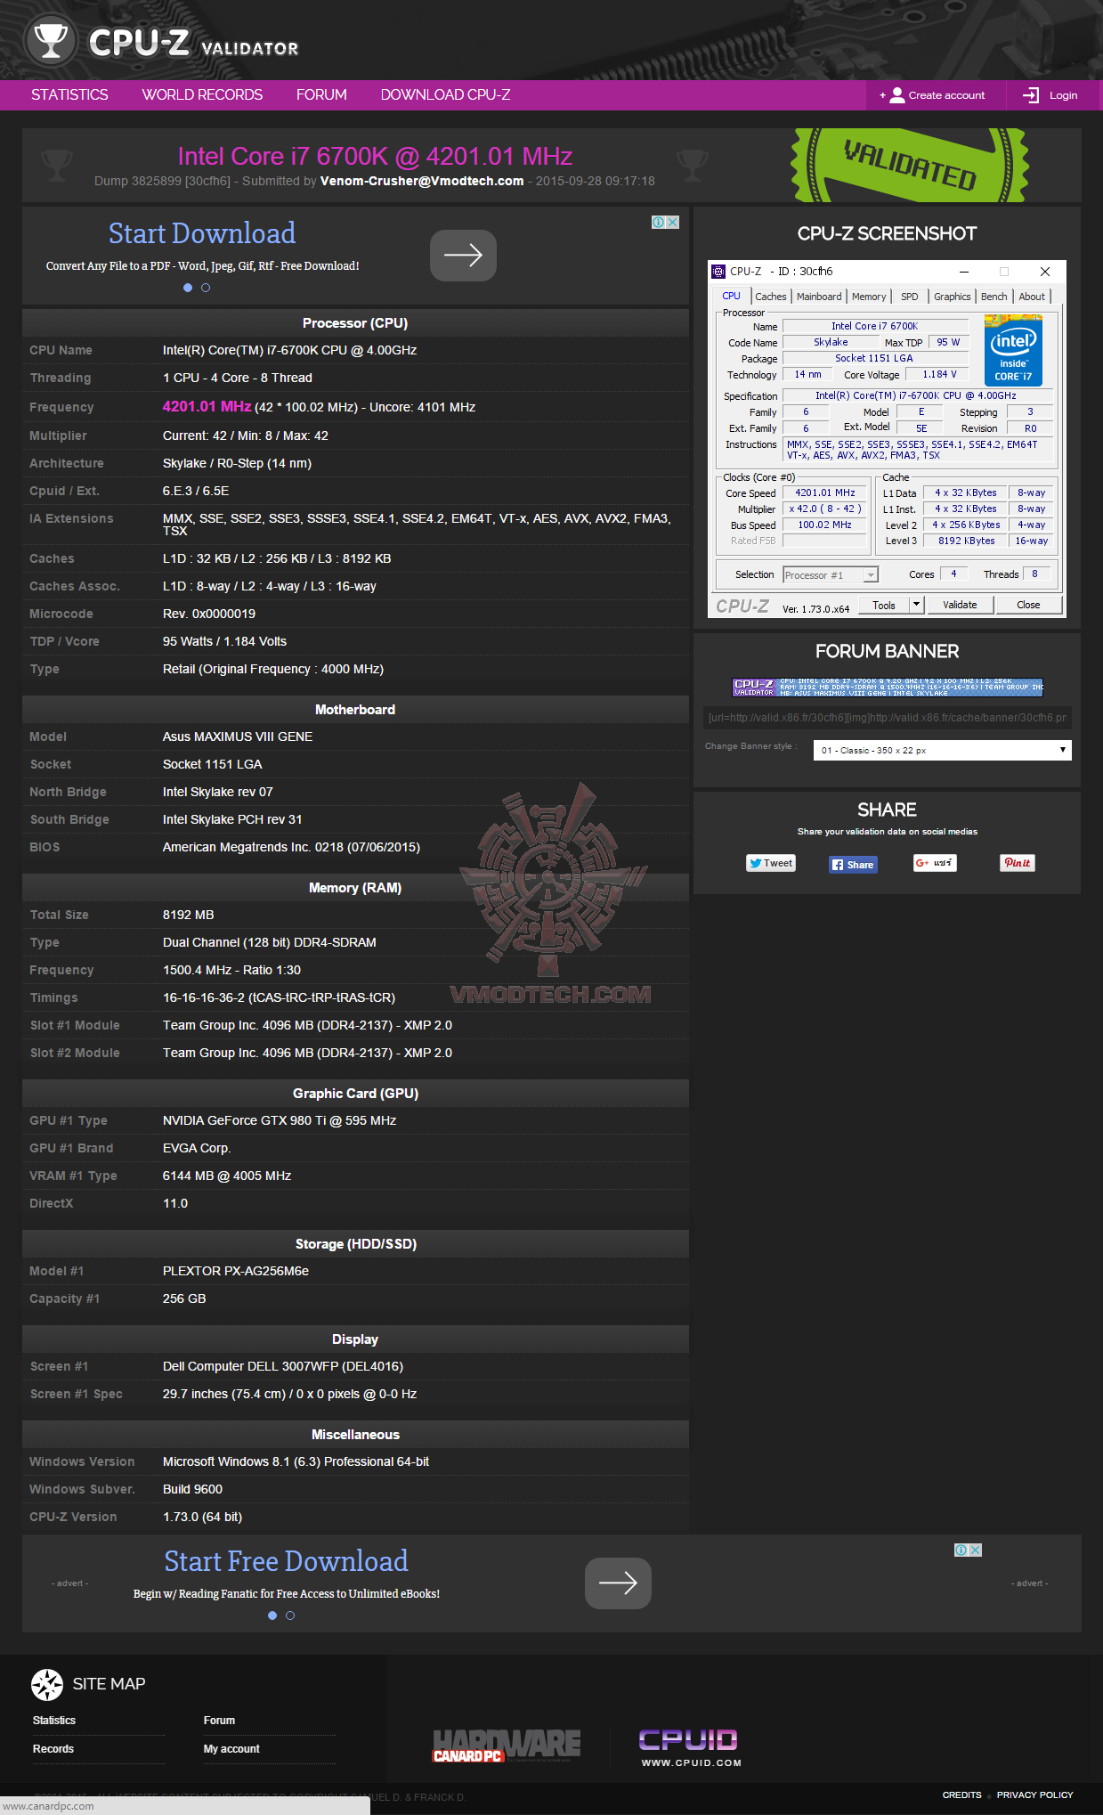Screen dimensions: 1103x1815
Task: Open the Records site map link
Action: tap(53, 1749)
